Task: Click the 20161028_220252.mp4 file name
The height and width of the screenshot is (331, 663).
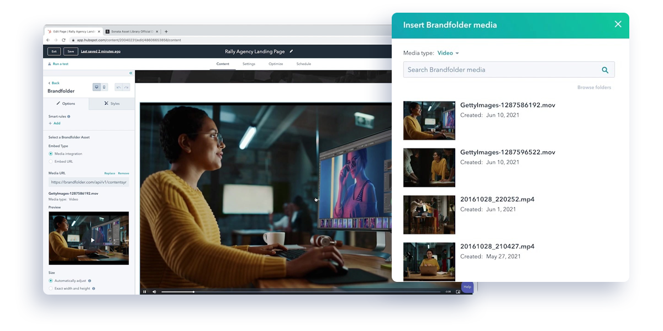Action: 497,199
